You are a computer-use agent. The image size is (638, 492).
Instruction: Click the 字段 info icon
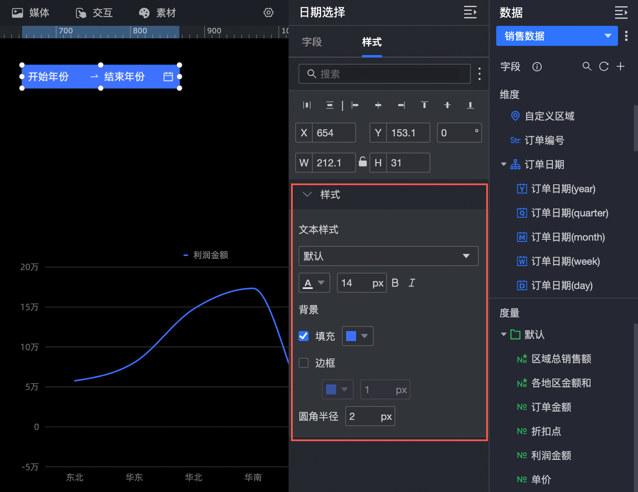pyautogui.click(x=537, y=67)
